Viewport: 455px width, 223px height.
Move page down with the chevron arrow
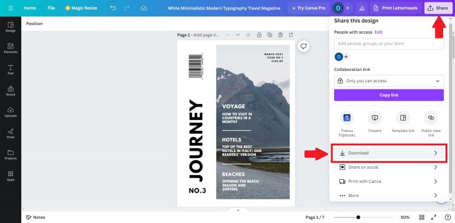(238, 35)
